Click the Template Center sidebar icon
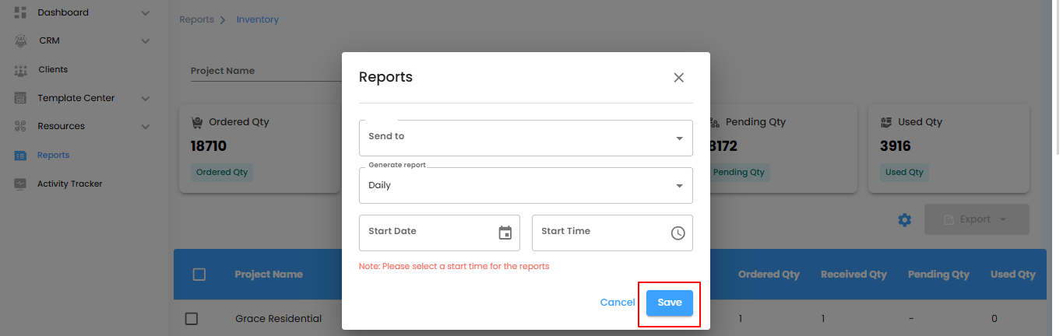The image size is (1063, 336). 21,98
